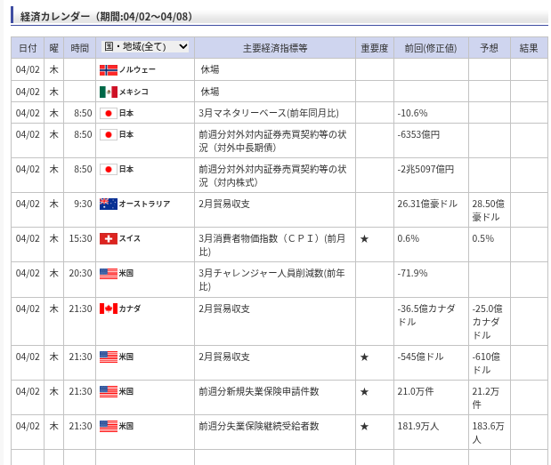551x465 pixels.
Task: Click the star in 前週分失業保険継続受給者数 row
Action: coord(364,426)
